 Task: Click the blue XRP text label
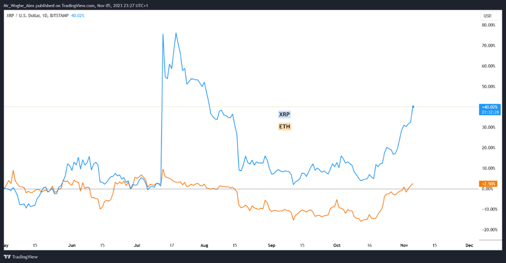coord(284,114)
